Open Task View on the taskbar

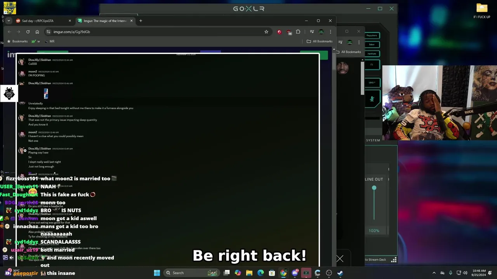(x=227, y=273)
